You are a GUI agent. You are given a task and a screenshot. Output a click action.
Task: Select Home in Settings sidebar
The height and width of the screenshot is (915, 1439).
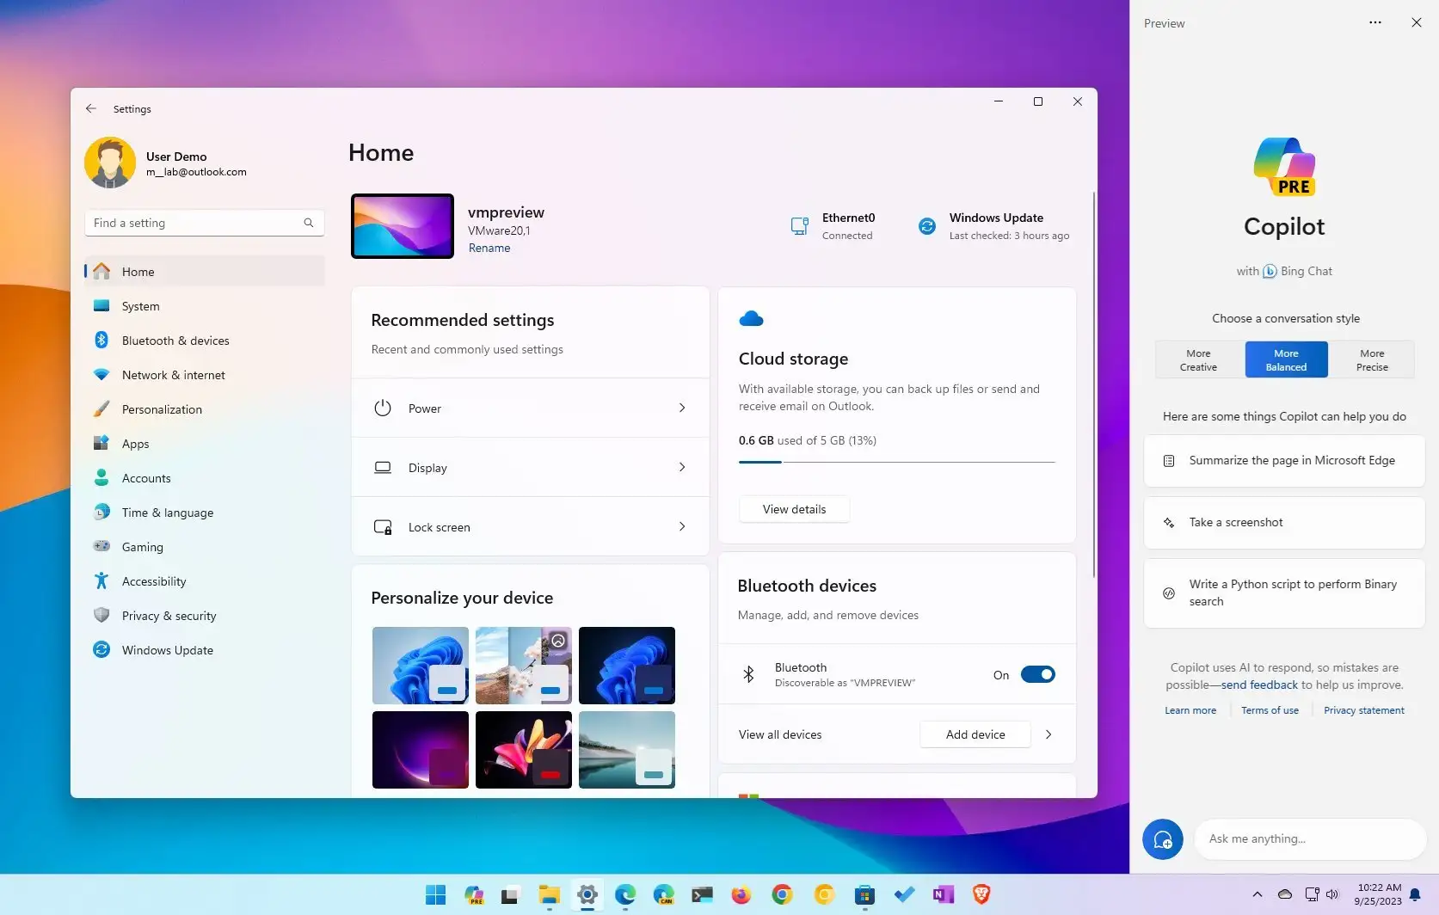[205, 272]
